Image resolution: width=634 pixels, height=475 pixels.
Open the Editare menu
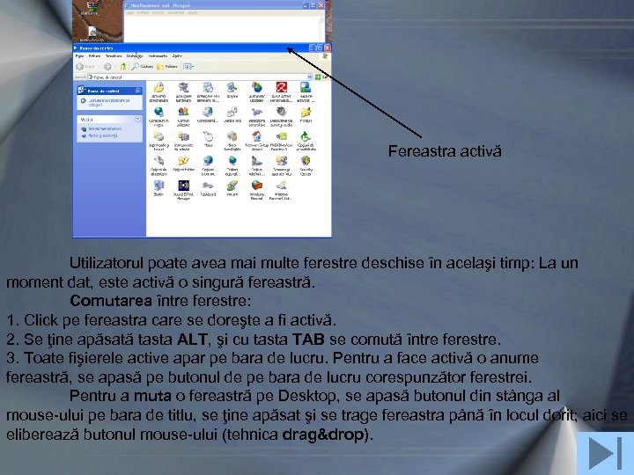pos(94,55)
